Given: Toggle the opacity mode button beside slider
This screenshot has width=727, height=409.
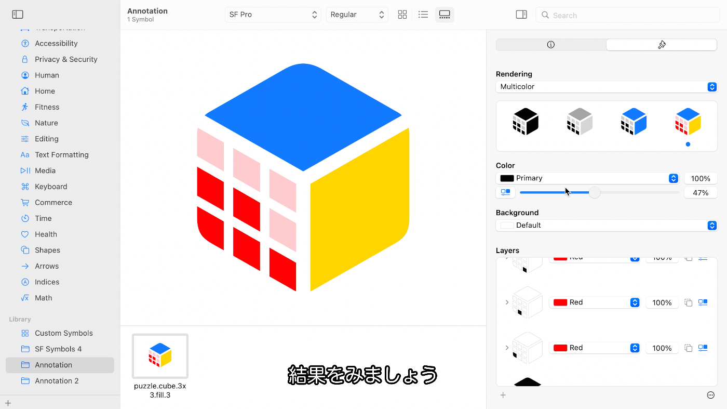Looking at the screenshot, I should tap(505, 192).
